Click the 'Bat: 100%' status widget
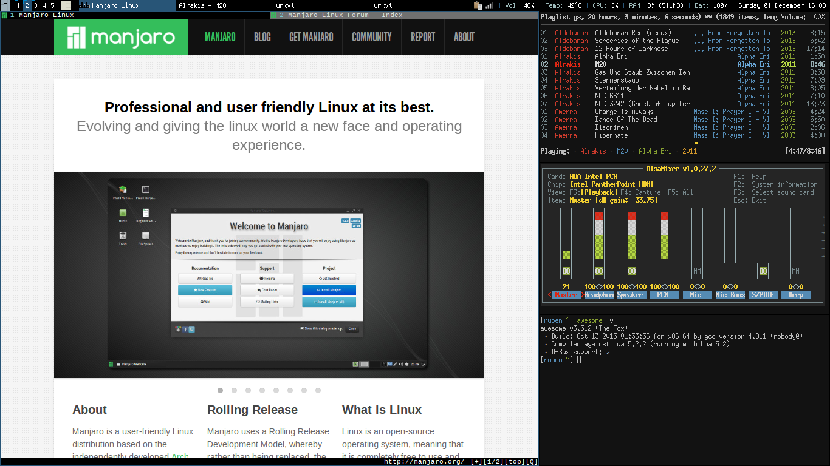830x466 pixels. coord(711,5)
